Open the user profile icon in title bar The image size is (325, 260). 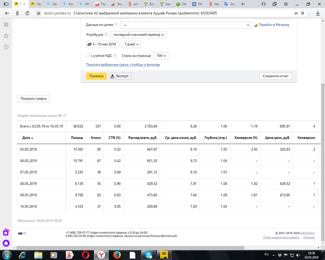[x=264, y=4]
